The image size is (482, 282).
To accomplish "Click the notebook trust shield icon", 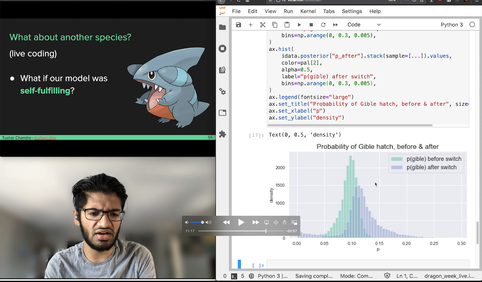I will pos(387,276).
